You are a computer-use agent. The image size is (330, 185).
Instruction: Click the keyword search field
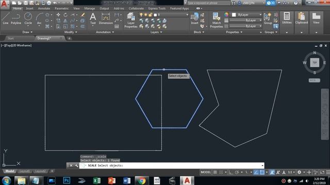208,3
